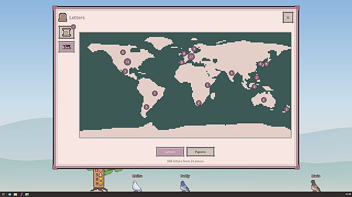
Task: Click the white pigeon Melina
Action: [137, 186]
